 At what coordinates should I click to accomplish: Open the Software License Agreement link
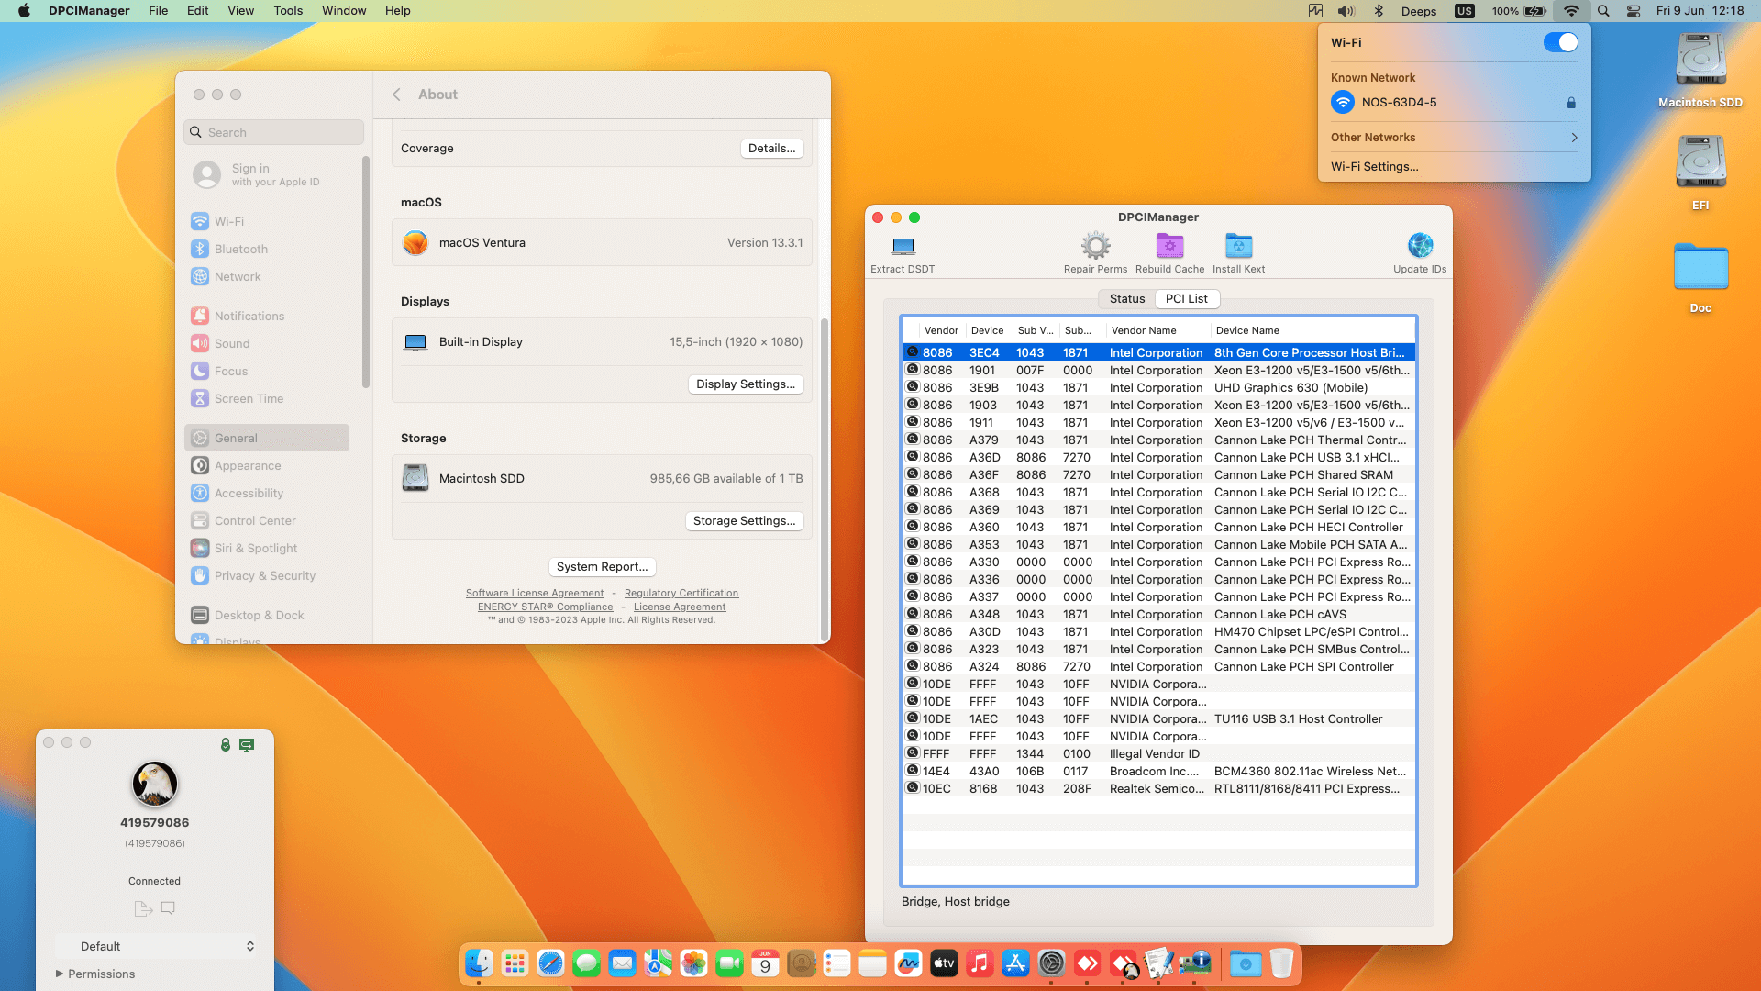535,594
